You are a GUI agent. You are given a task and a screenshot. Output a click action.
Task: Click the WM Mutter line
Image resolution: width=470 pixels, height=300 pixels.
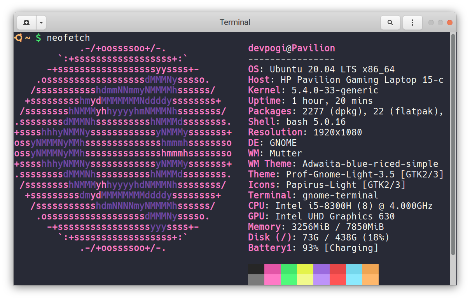tap(275, 153)
